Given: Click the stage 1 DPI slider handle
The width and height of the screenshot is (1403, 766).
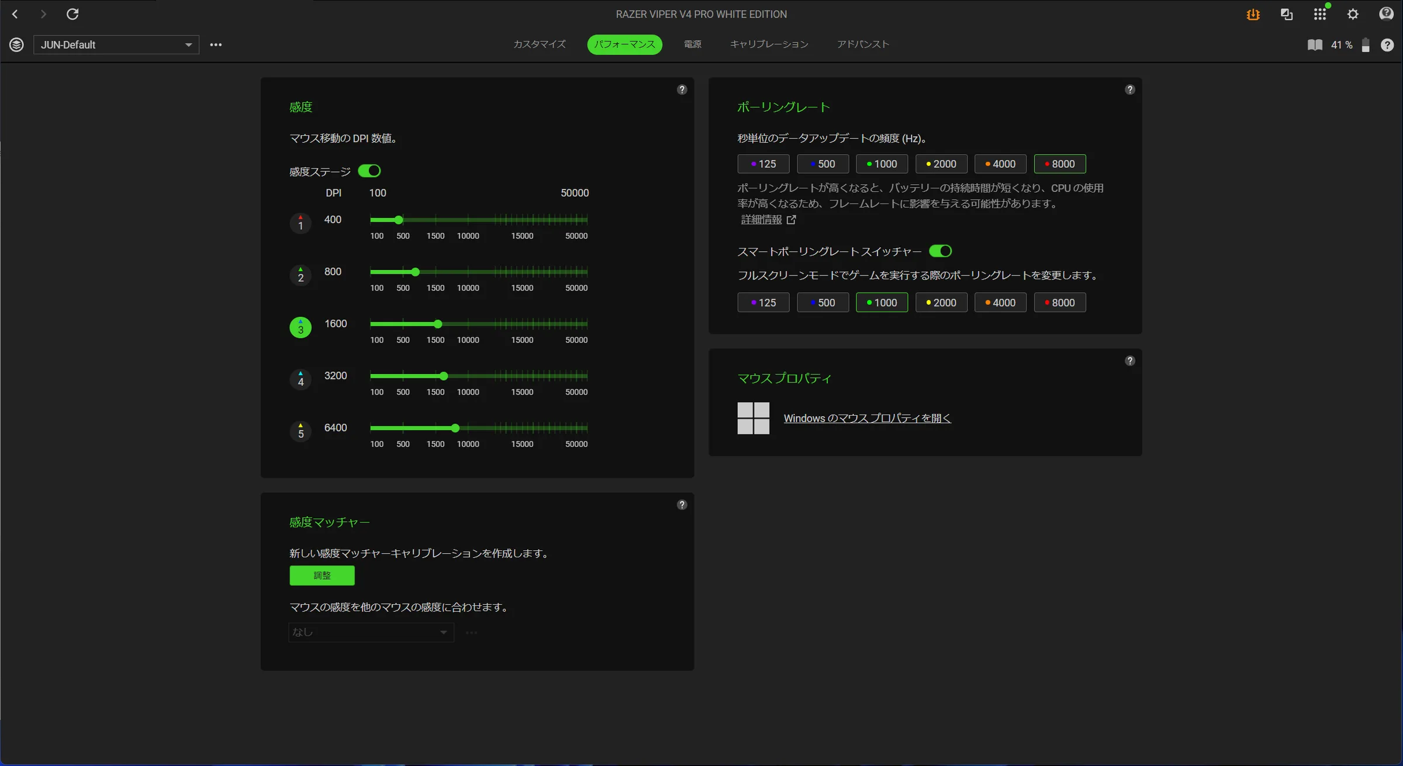Looking at the screenshot, I should [399, 220].
